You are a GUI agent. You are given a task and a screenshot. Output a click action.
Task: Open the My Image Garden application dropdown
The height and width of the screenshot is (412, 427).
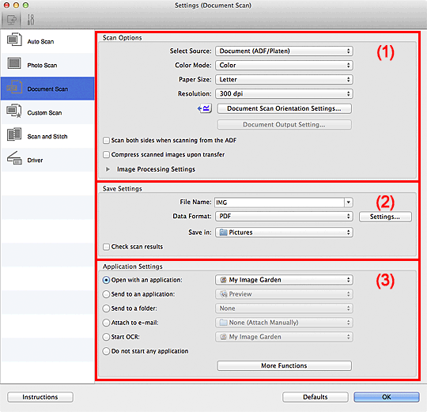click(284, 280)
